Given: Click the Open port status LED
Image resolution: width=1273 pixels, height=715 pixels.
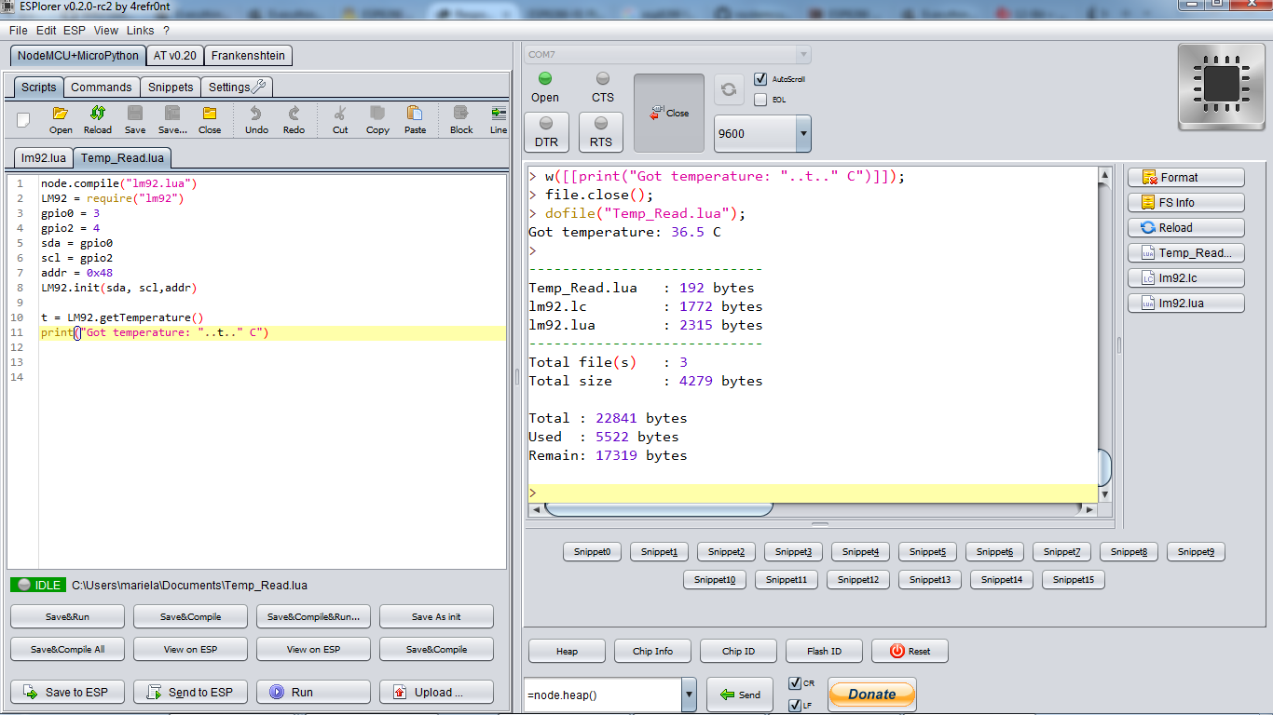Looking at the screenshot, I should pyautogui.click(x=545, y=79).
